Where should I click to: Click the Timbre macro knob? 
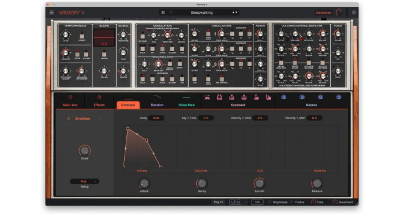click(x=292, y=202)
